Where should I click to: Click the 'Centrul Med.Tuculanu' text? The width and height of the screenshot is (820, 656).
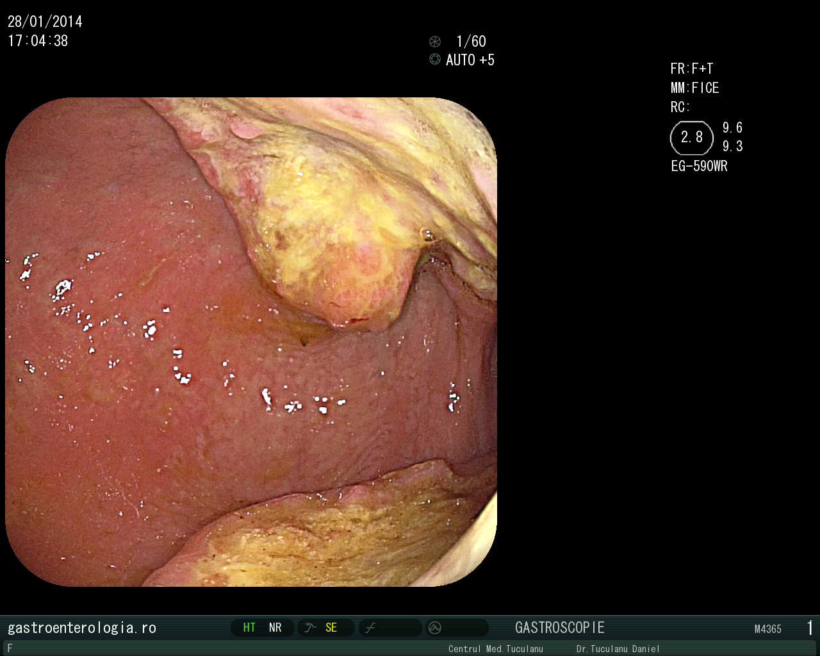point(496,649)
